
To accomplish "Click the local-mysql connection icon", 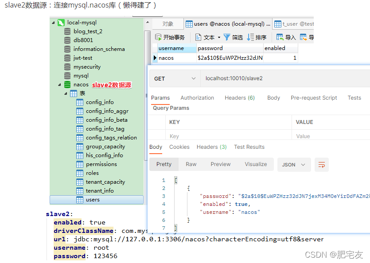I will pos(61,23).
